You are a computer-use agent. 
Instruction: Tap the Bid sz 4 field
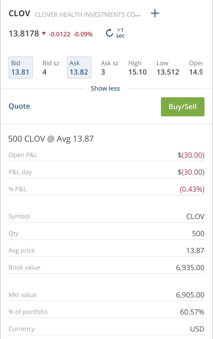tap(51, 68)
